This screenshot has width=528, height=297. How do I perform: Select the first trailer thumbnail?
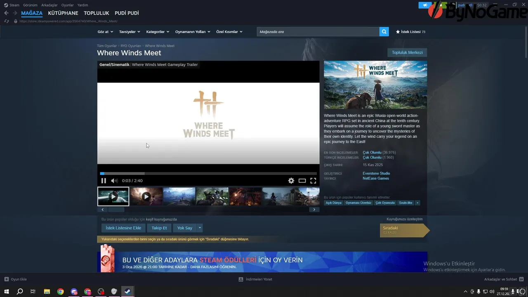[113, 196]
